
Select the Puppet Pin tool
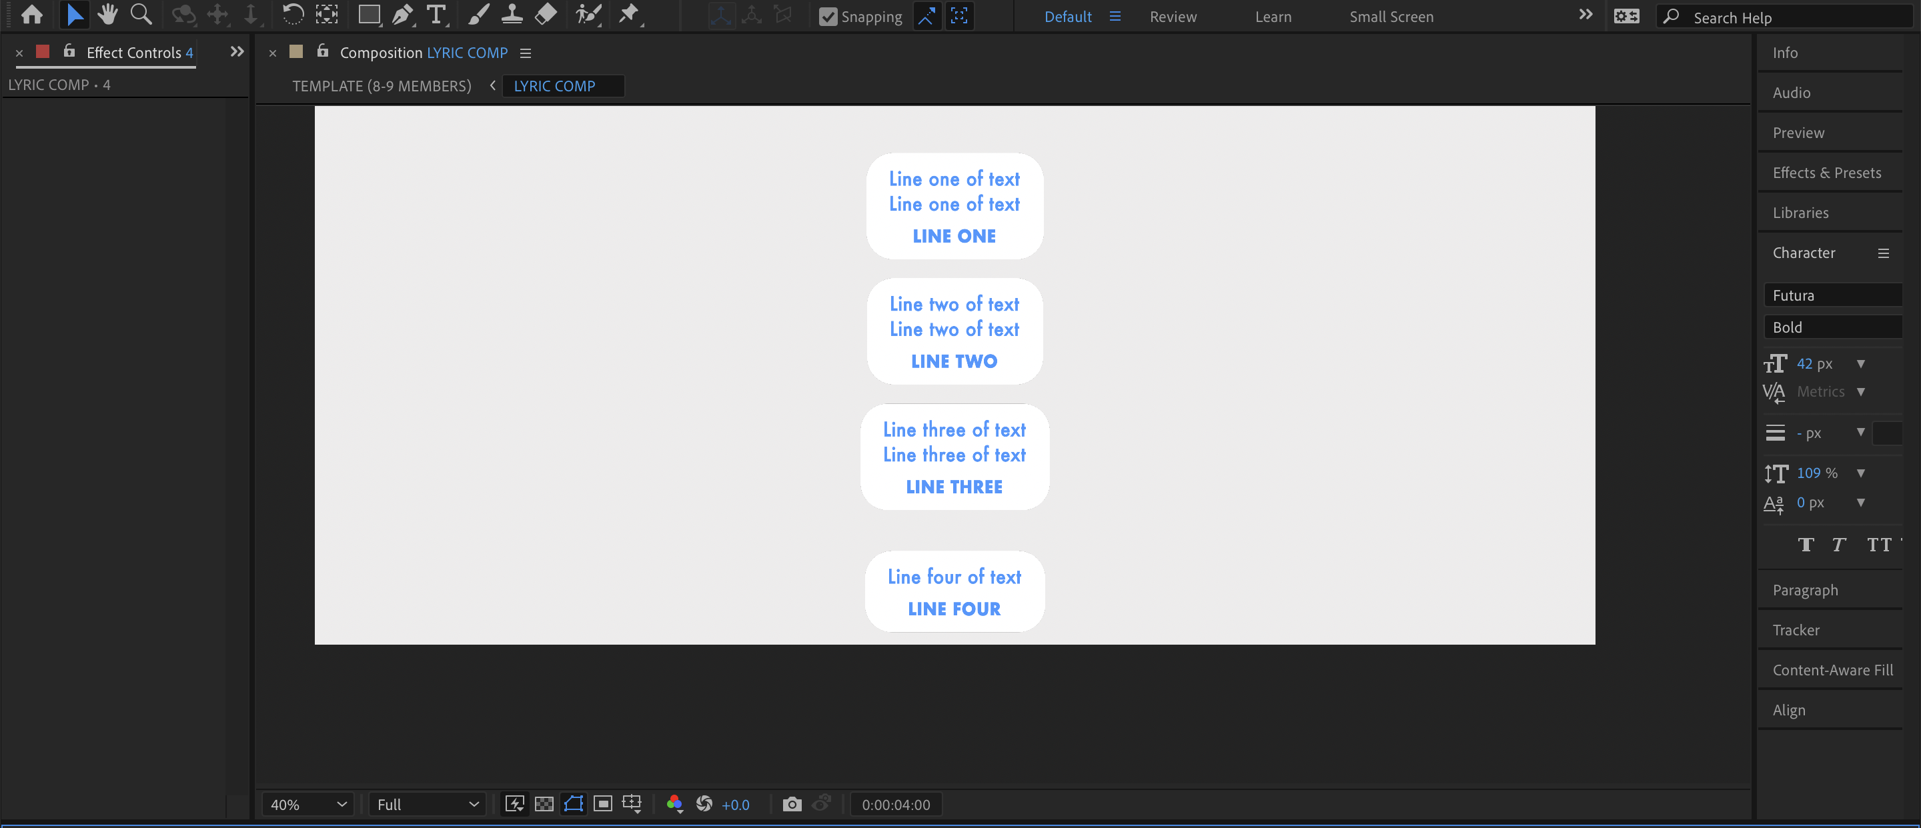628,14
